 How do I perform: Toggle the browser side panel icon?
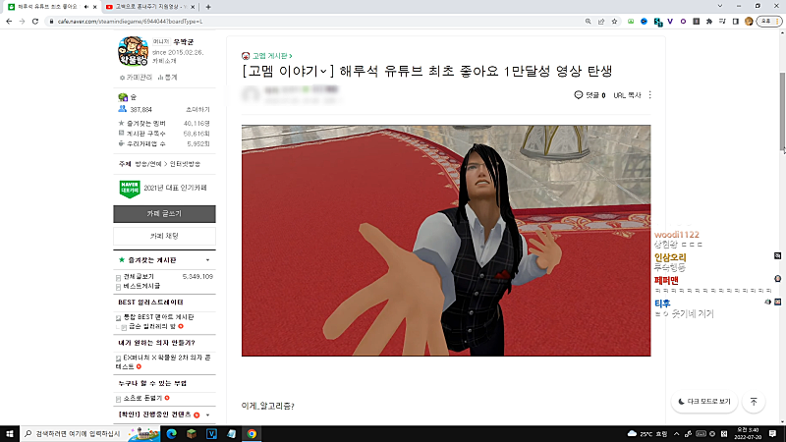click(x=735, y=22)
